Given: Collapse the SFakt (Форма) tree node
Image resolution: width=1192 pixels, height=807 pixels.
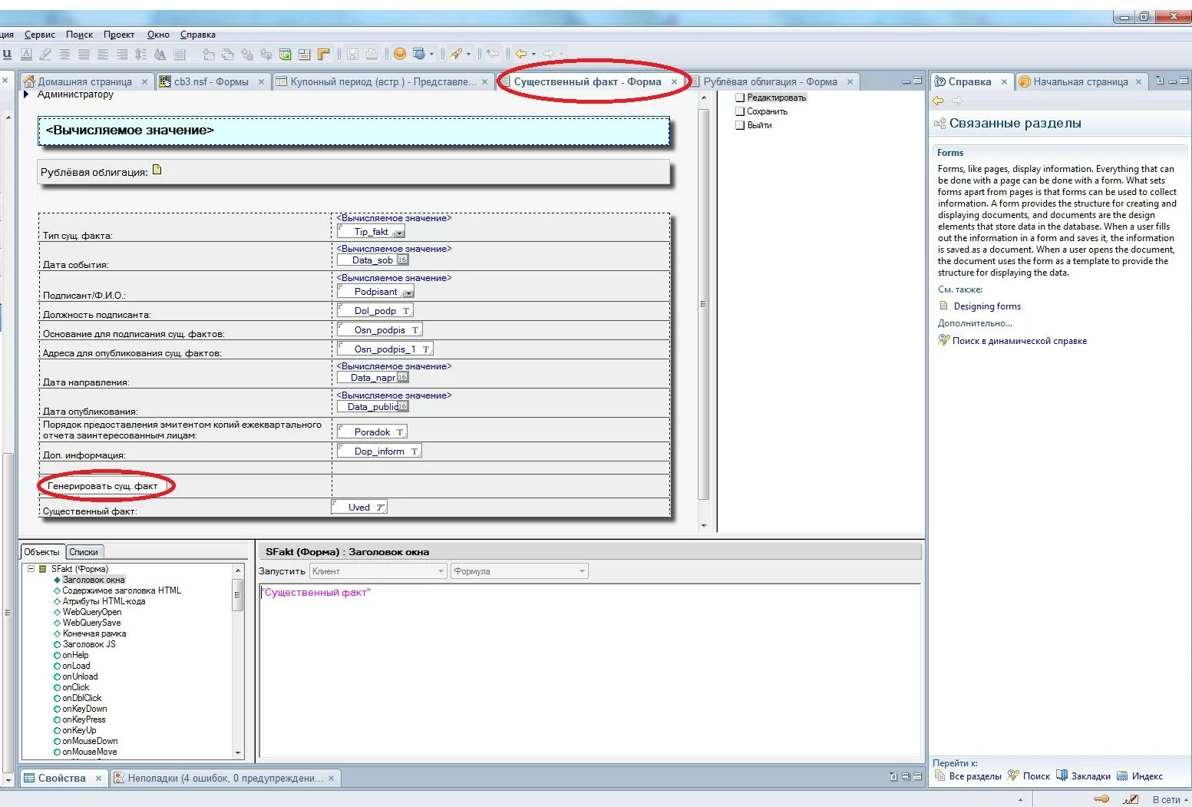Looking at the screenshot, I should [31, 569].
